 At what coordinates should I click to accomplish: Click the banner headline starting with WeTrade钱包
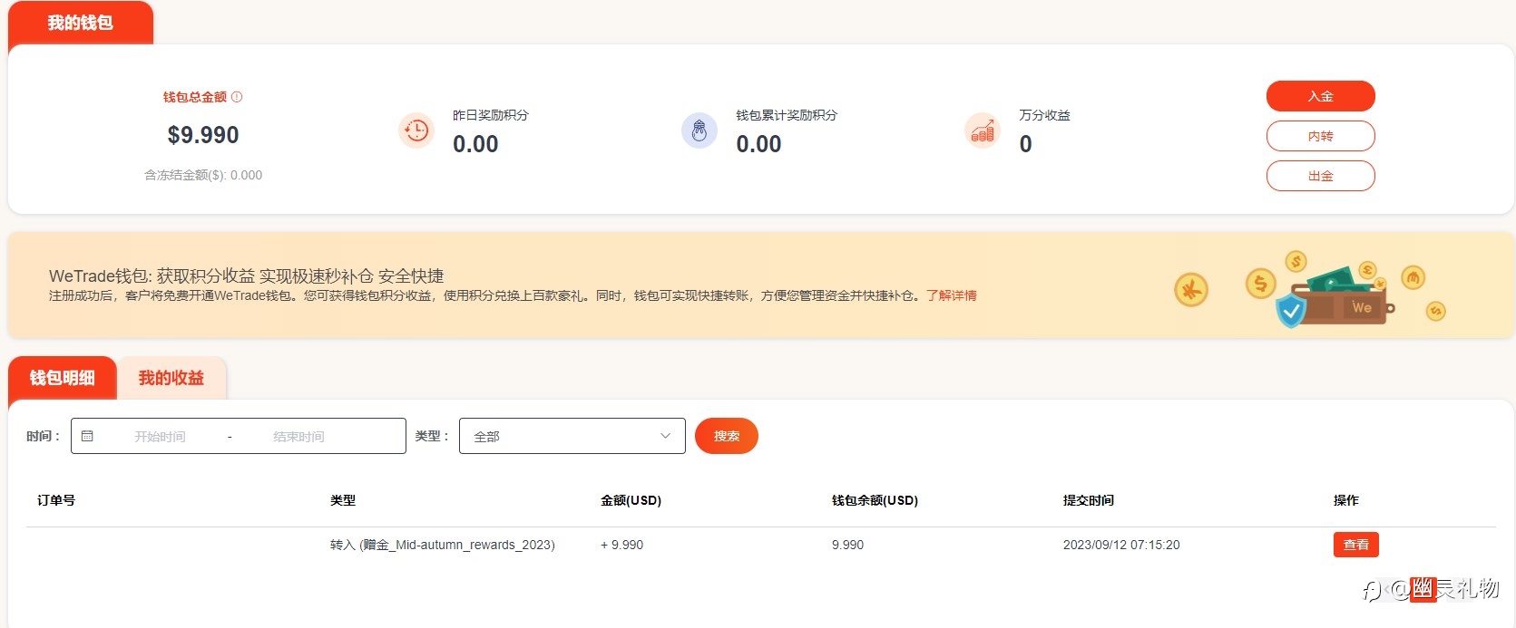(247, 275)
